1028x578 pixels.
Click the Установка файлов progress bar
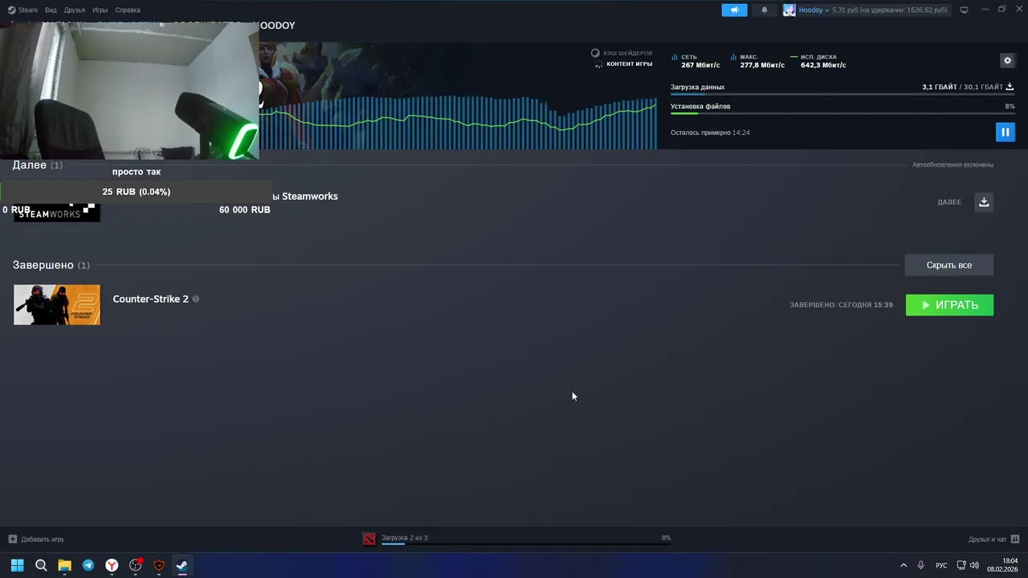tap(842, 113)
